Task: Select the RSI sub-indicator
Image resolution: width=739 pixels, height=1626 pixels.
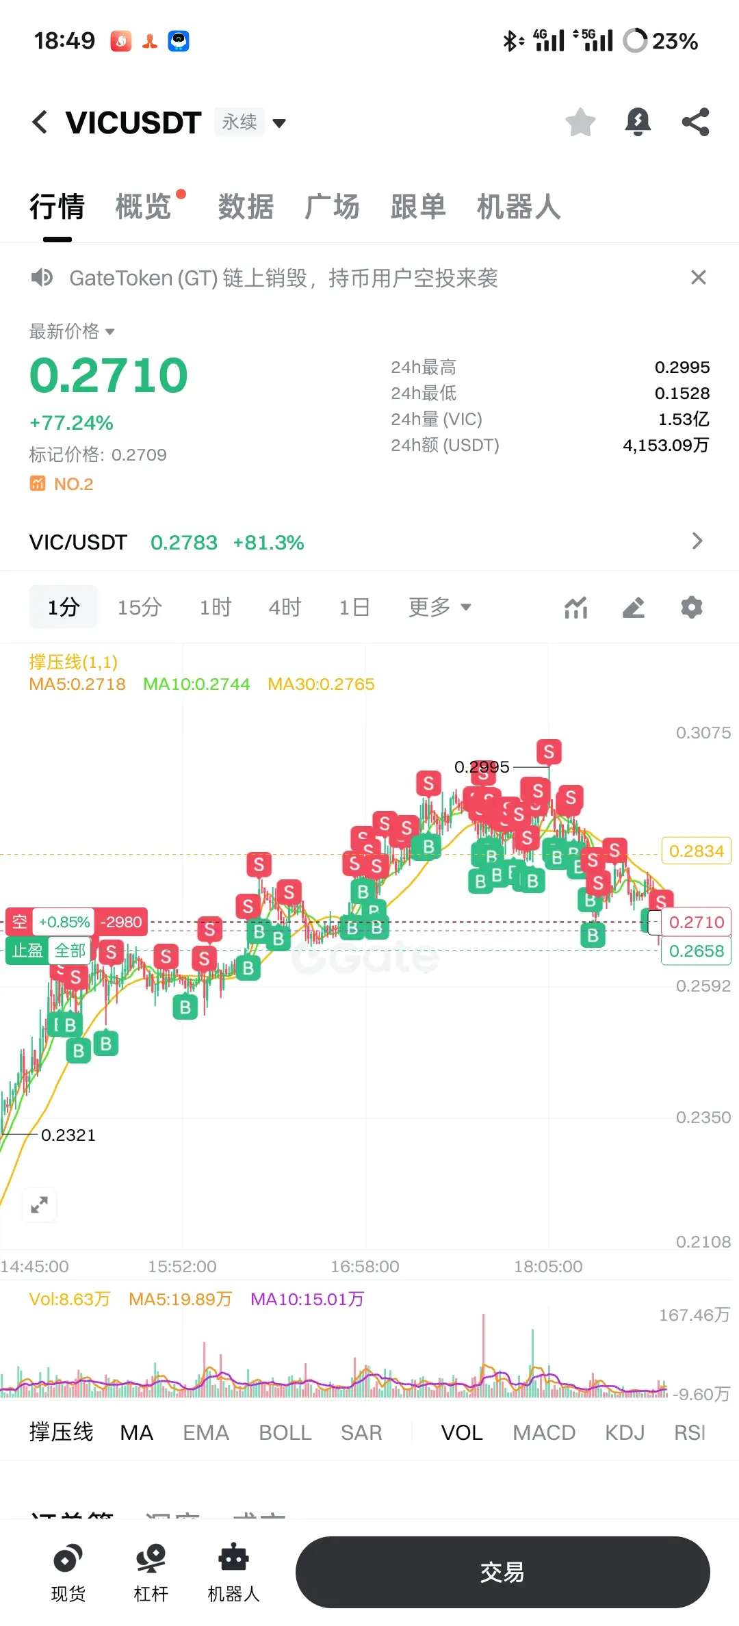Action: coord(690,1432)
